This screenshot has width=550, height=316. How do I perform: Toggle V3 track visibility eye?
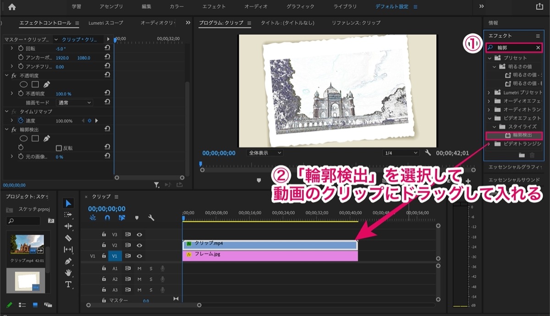(139, 234)
